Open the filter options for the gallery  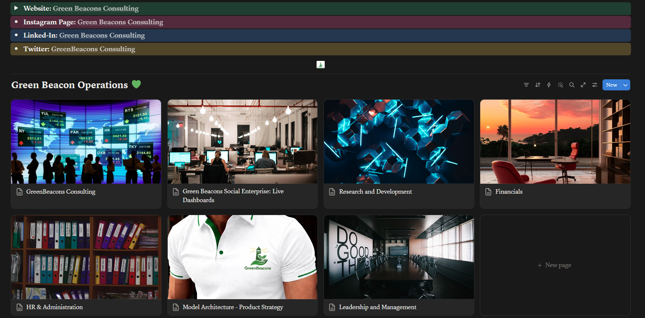[526, 85]
